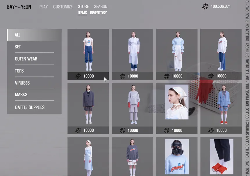This screenshot has width=250, height=176.
Task: Select the SET category
Action: [x=34, y=47]
